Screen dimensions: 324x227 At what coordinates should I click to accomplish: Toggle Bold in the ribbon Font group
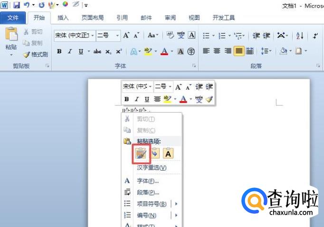pyautogui.click(x=59, y=51)
